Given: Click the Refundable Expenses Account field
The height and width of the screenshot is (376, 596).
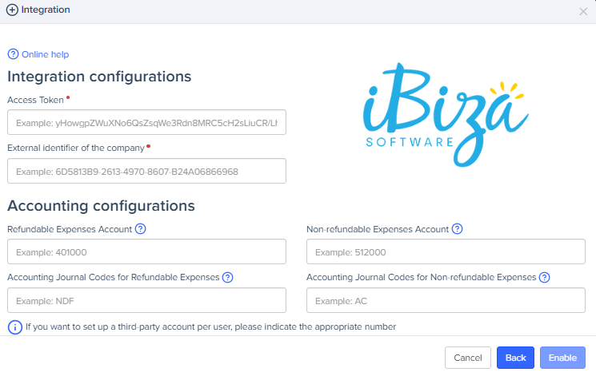Looking at the screenshot, I should [x=146, y=252].
